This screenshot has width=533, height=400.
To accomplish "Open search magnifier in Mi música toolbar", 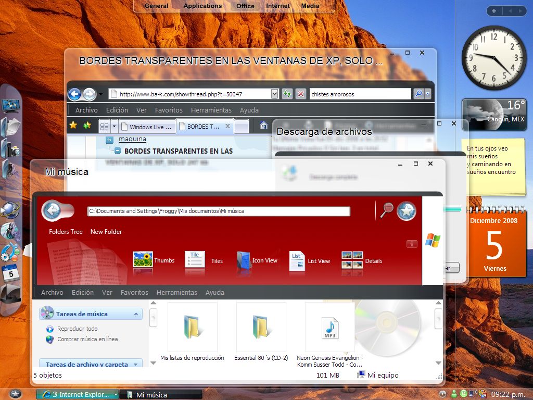I will [387, 210].
